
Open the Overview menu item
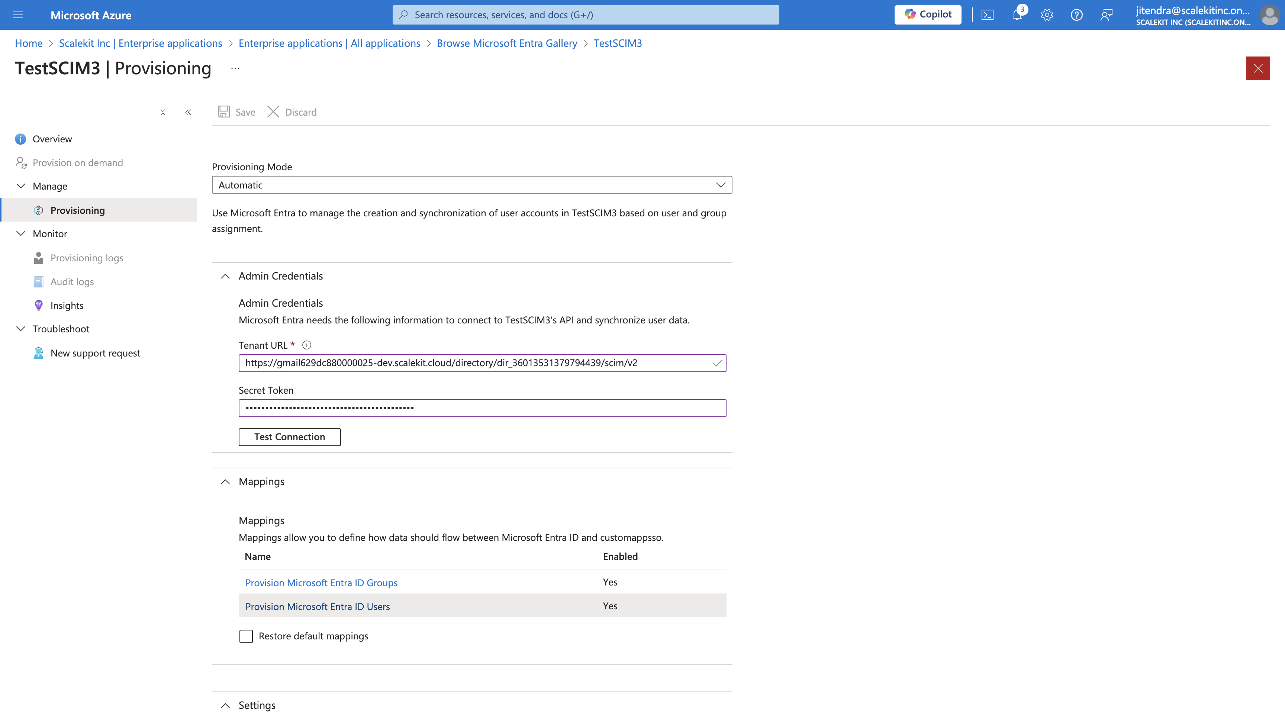pos(52,139)
